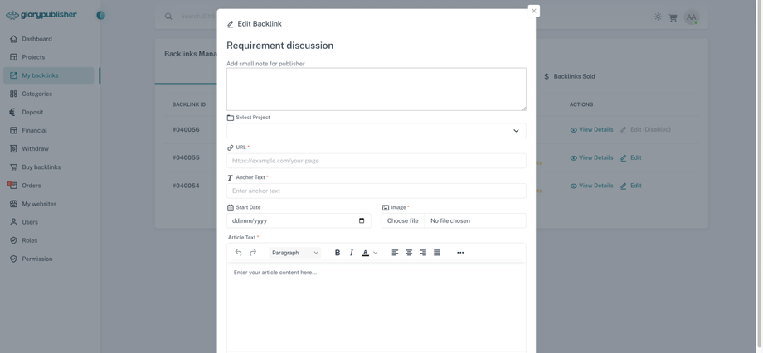Open the calendar picker for Start Date
This screenshot has height=353, width=763.
pos(362,221)
